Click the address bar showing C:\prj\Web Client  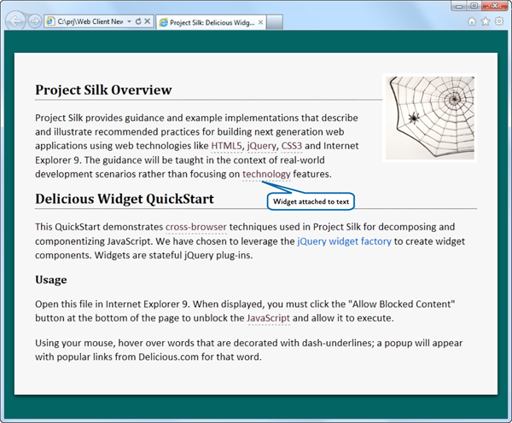pyautogui.click(x=99, y=21)
